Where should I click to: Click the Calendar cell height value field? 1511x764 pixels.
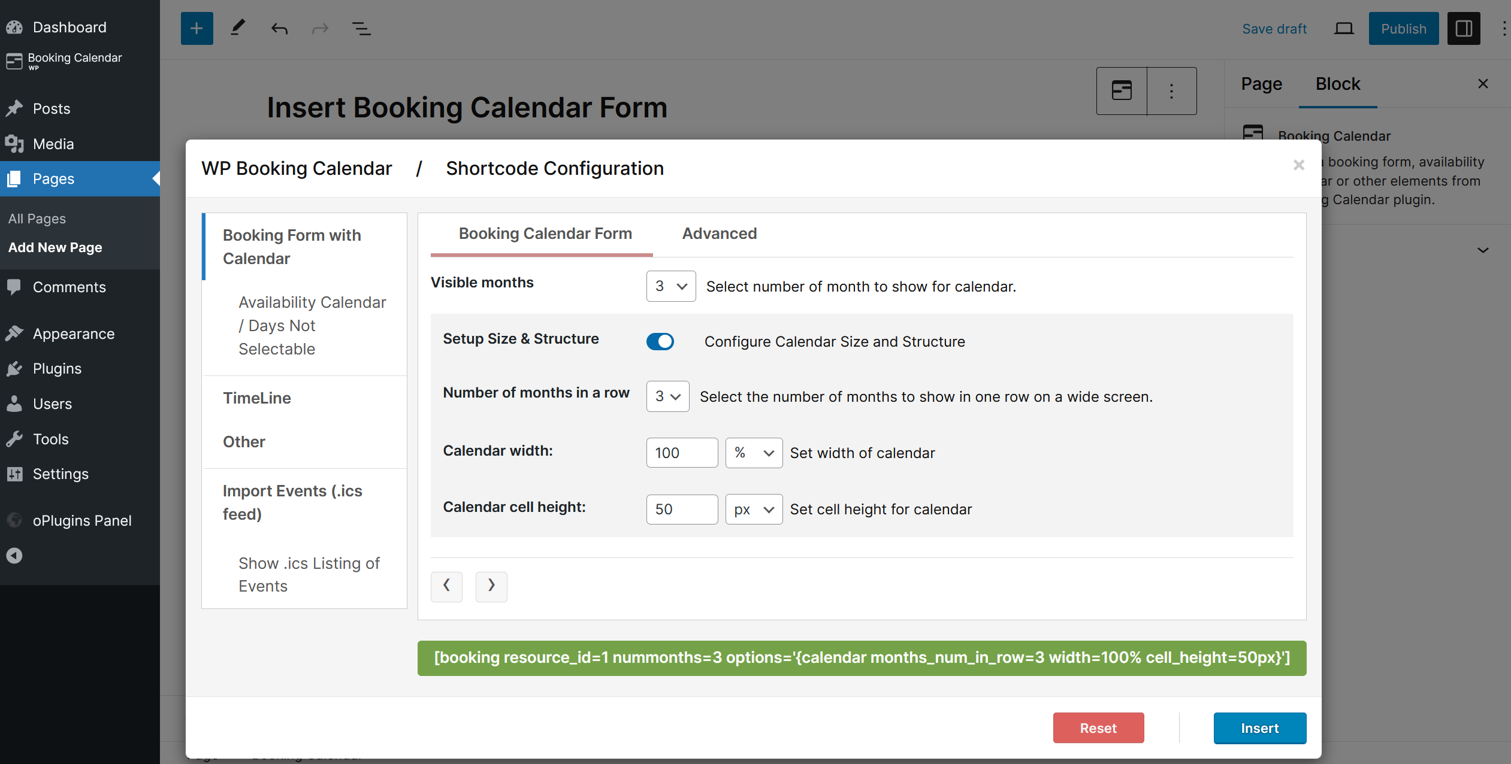(x=682, y=509)
